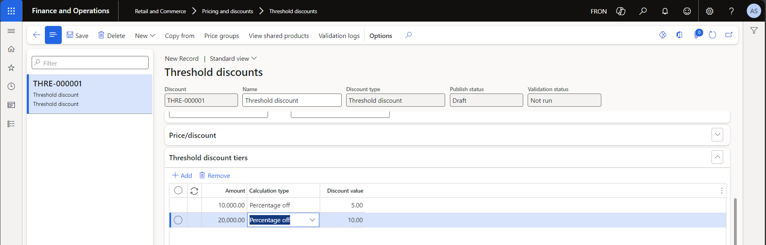Viewport: 766px width, 245px height.
Task: Open Recent items clock icon
Action: (11, 86)
